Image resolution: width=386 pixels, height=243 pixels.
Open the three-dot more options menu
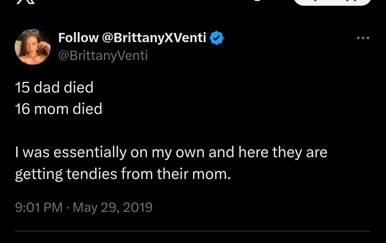pyautogui.click(x=363, y=38)
